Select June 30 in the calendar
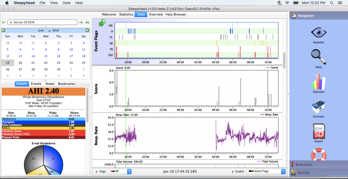 58,69
